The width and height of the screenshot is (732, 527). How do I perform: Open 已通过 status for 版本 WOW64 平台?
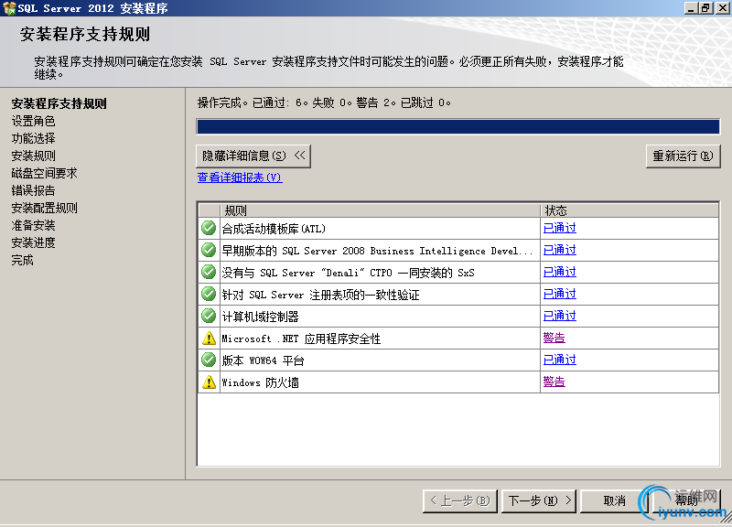(560, 360)
